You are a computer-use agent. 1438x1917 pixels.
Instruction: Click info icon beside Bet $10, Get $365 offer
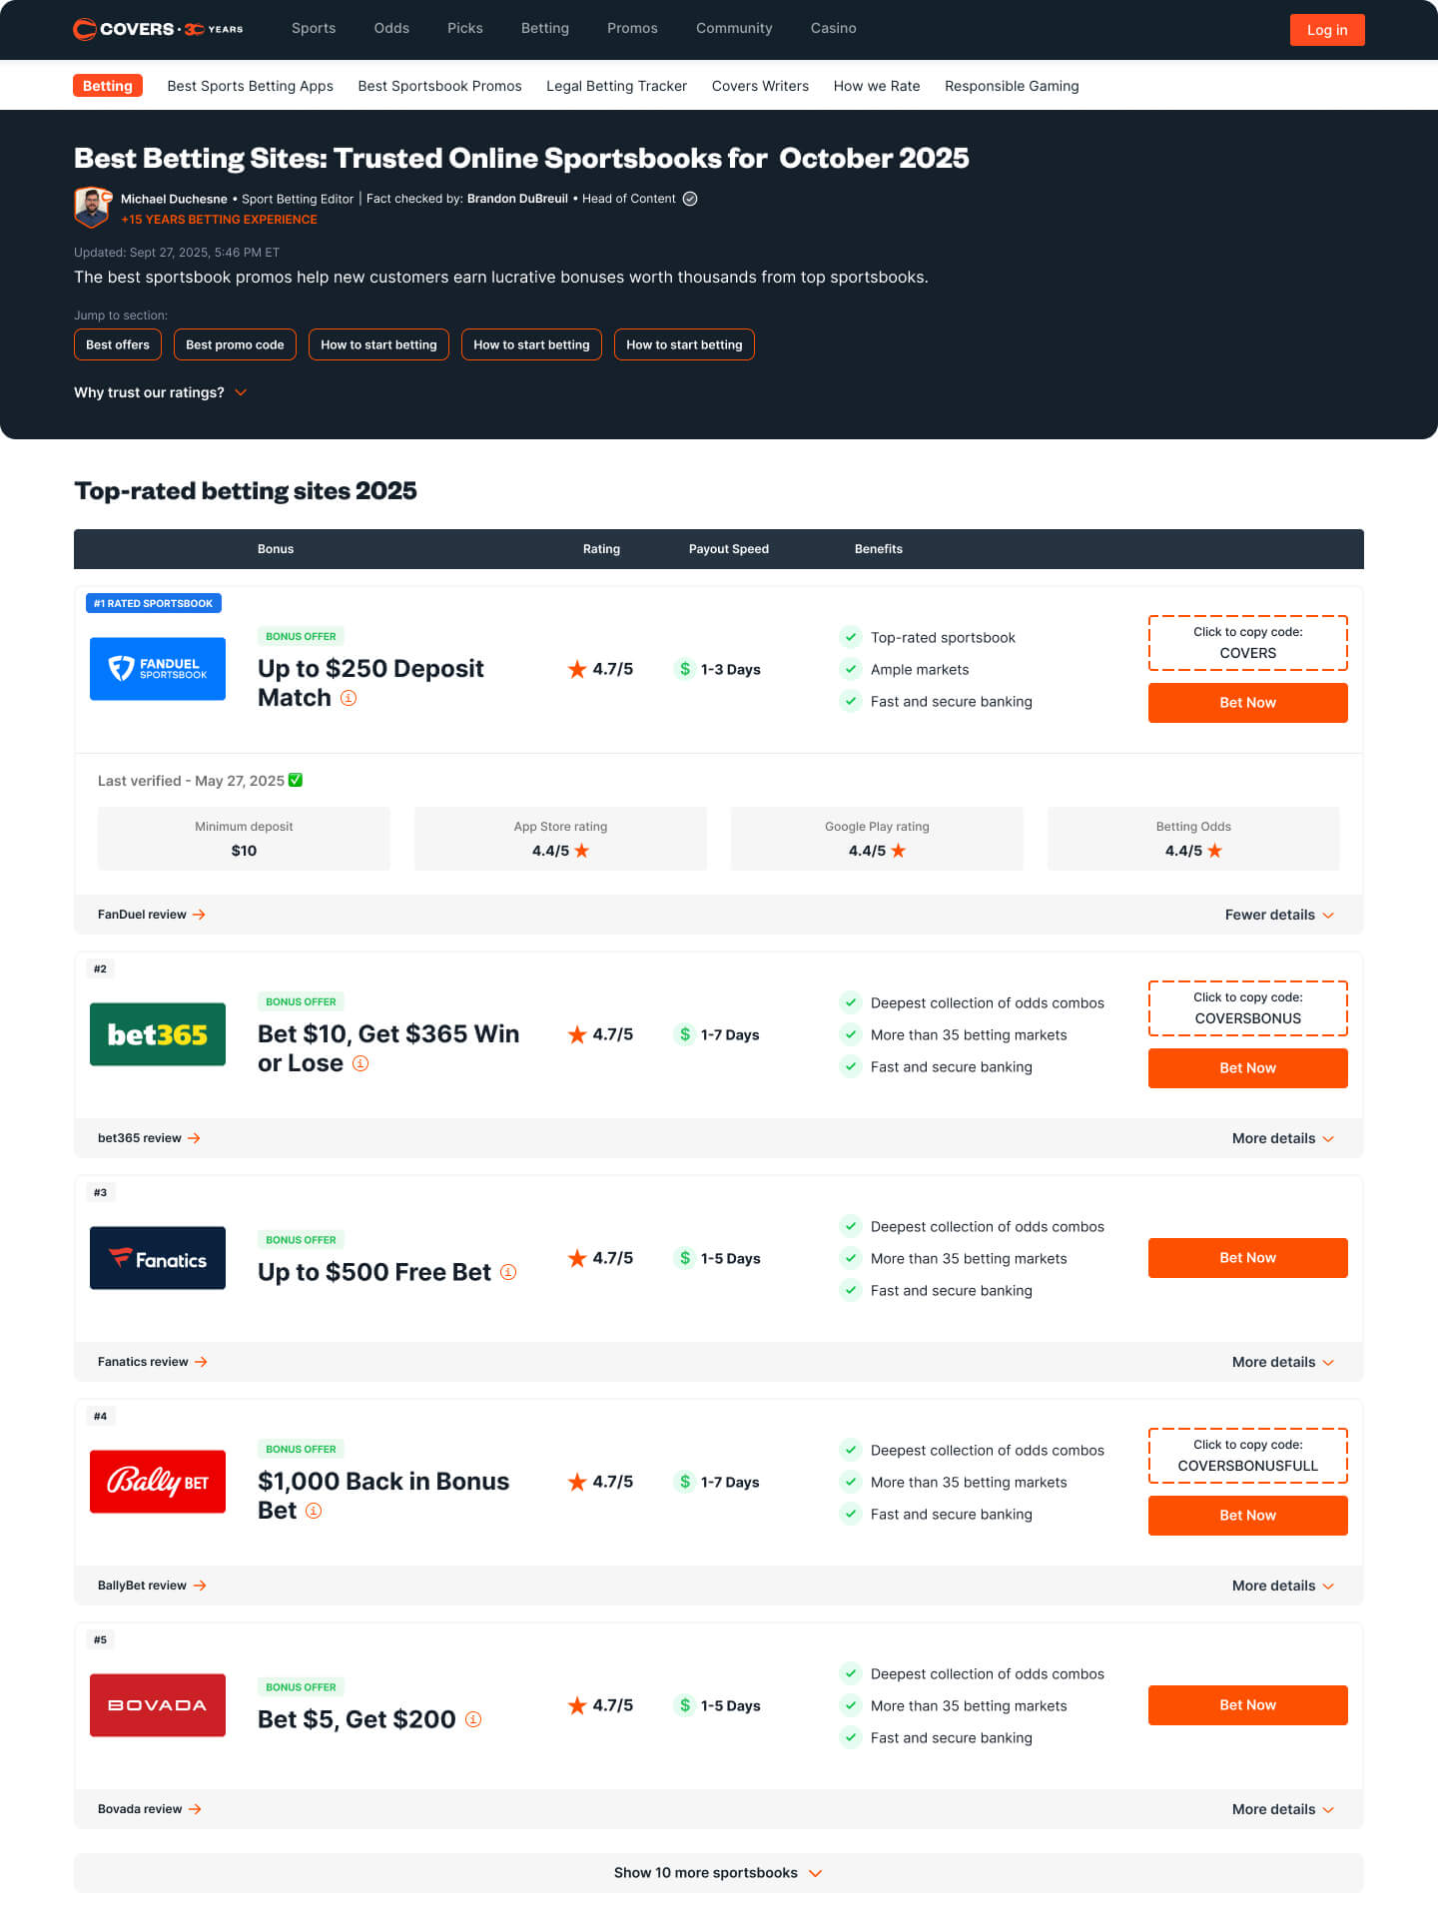pos(360,1063)
